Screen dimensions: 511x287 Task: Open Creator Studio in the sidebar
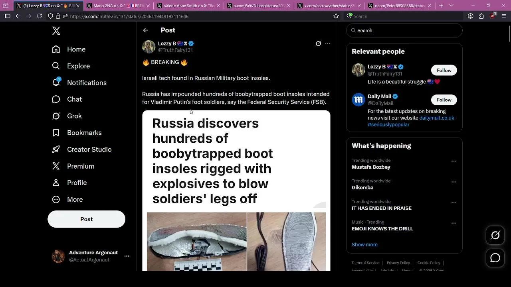pos(89,149)
